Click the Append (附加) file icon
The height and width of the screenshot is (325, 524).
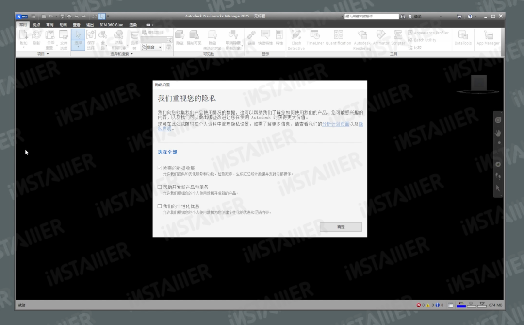coord(23,34)
